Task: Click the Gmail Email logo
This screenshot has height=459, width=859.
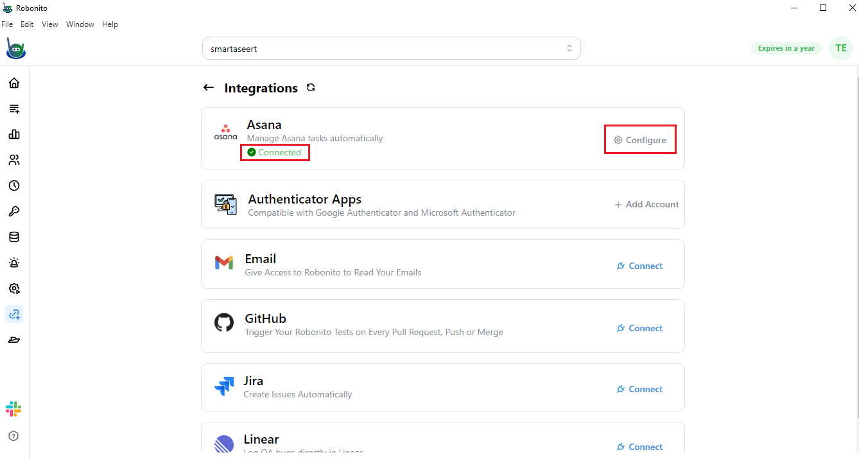Action: click(x=224, y=263)
